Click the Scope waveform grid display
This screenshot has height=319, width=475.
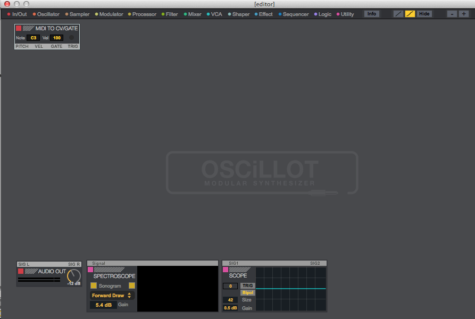point(291,289)
